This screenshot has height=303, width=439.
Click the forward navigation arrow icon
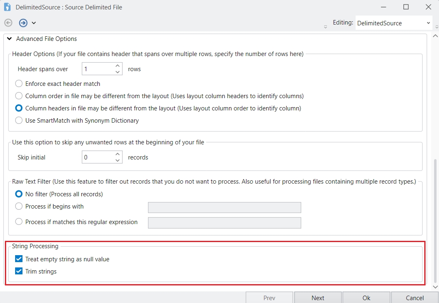point(23,23)
